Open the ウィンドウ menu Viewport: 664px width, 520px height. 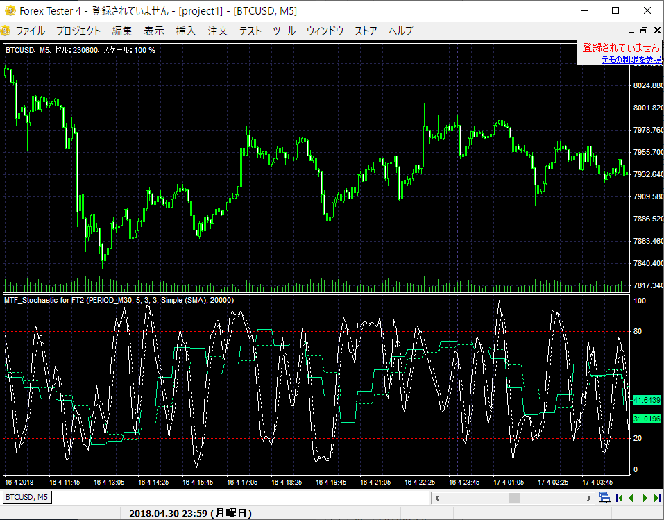point(325,31)
